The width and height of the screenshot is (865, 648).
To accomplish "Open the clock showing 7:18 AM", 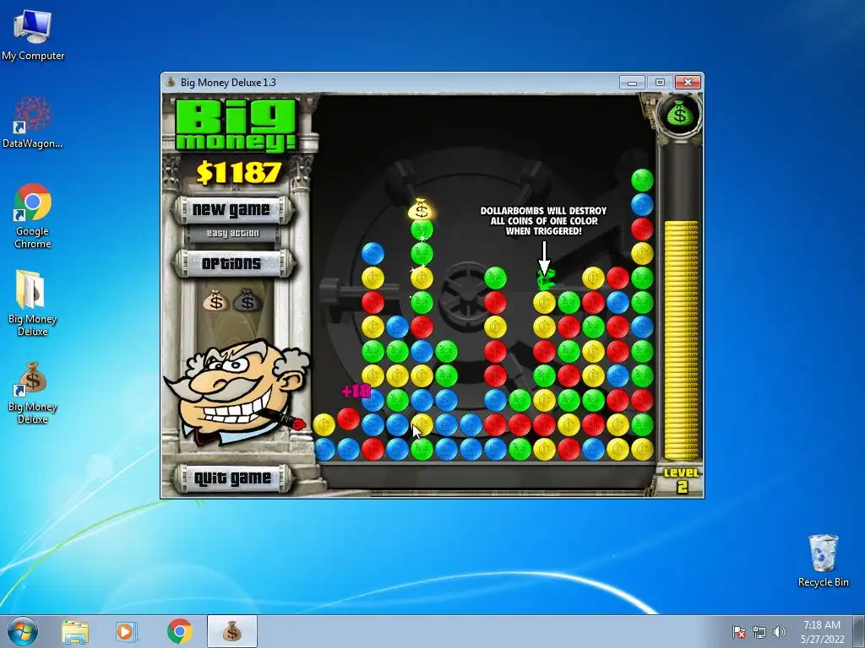I will [x=822, y=632].
